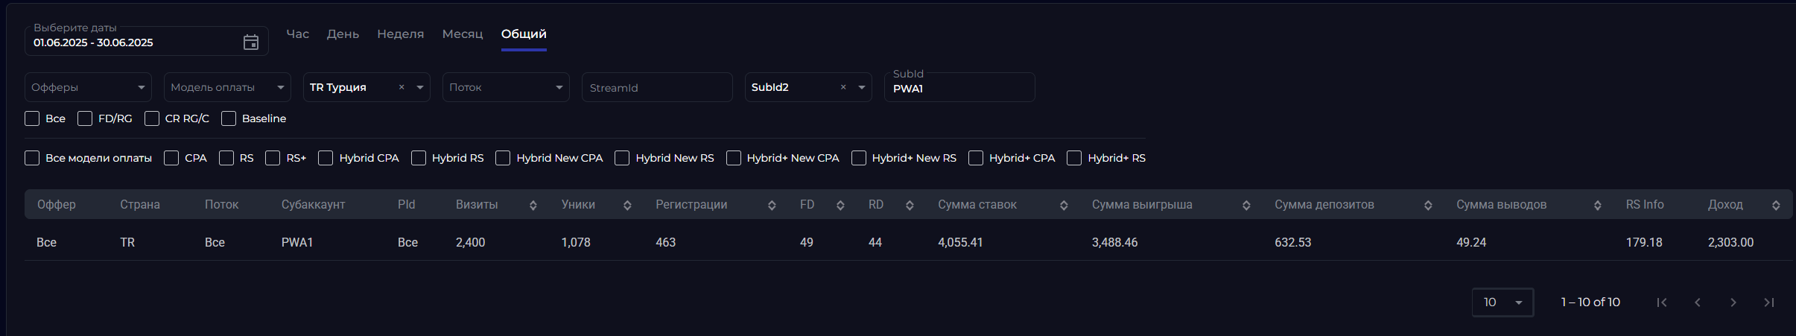
Task: Open rows-per-page dropdown showing 10
Action: [x=1503, y=302]
